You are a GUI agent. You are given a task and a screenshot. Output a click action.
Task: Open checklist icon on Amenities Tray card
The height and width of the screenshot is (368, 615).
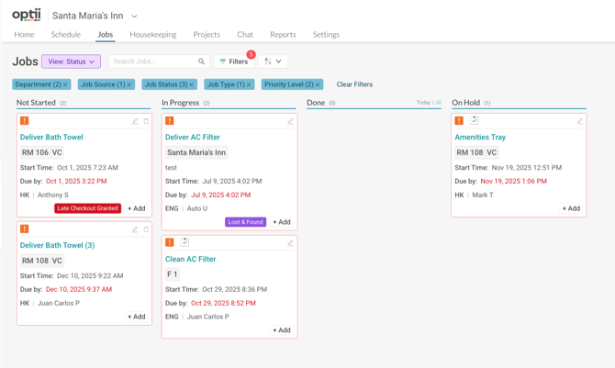pos(475,120)
